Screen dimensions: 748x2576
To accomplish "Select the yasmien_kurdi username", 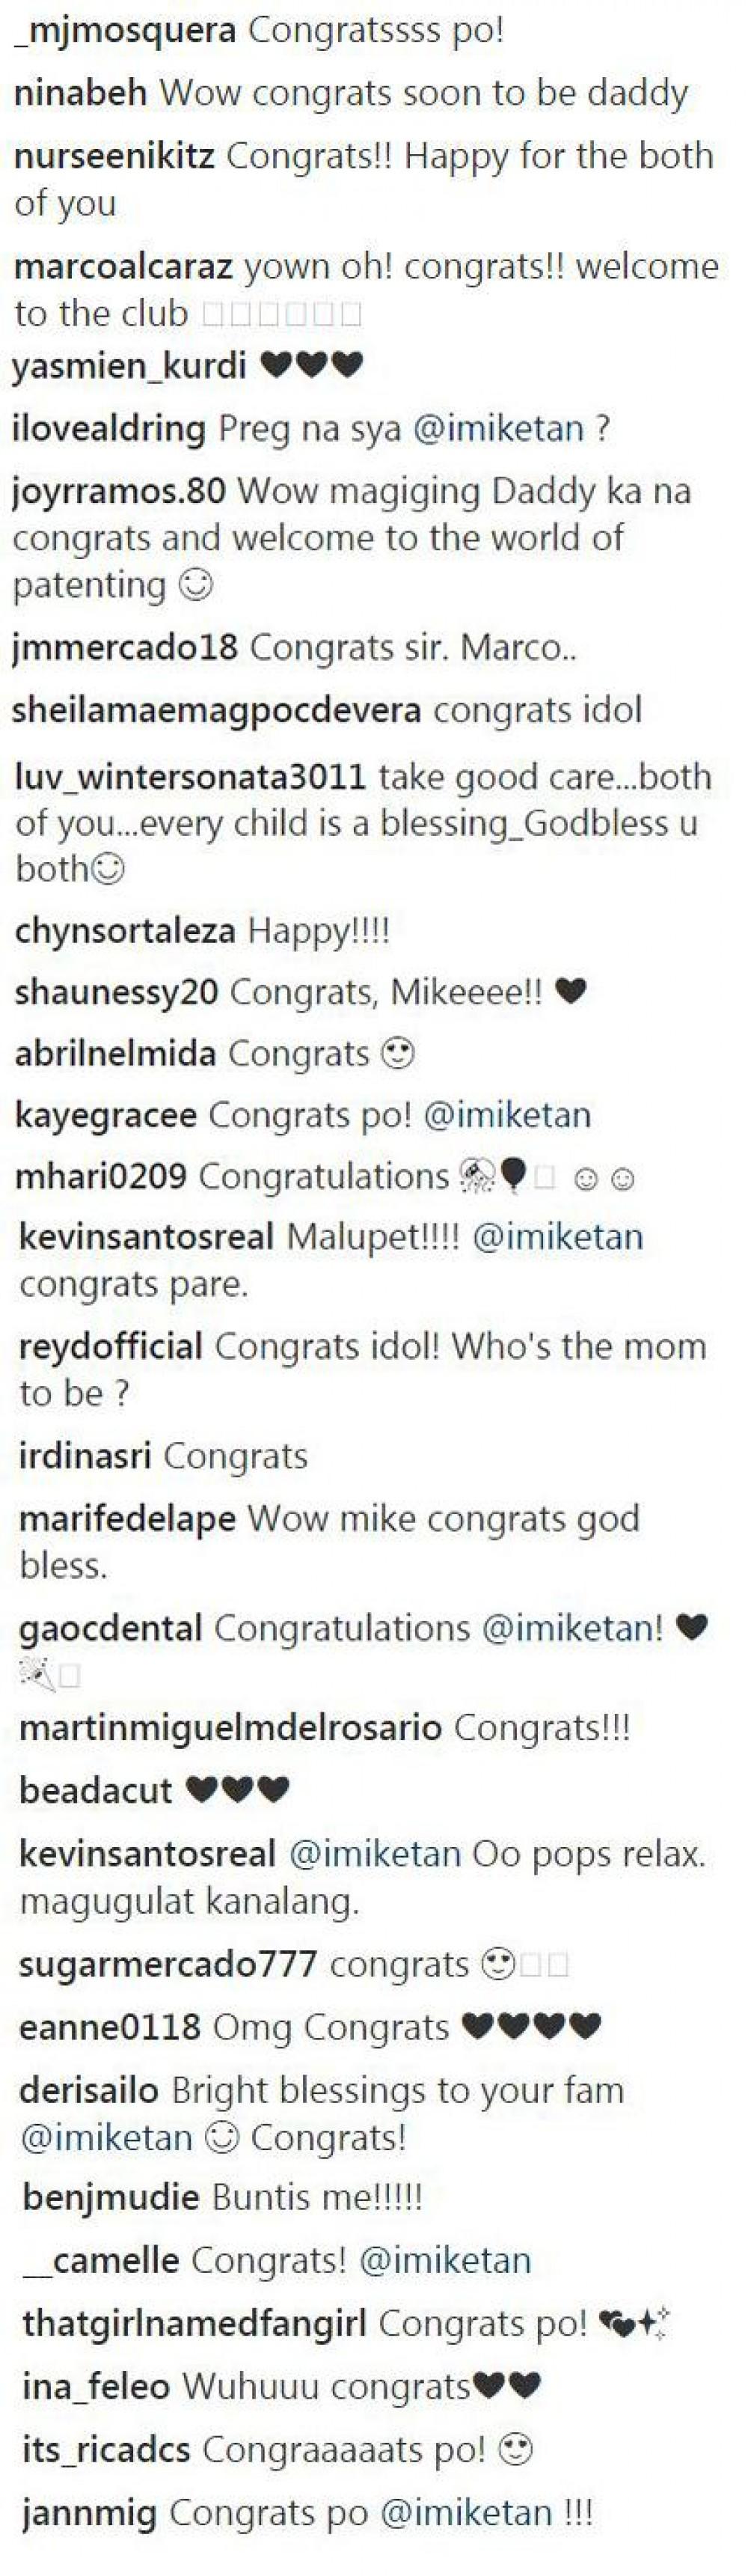I will click(129, 366).
